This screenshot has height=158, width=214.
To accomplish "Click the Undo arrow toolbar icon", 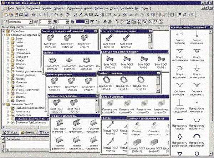I will (41, 15).
